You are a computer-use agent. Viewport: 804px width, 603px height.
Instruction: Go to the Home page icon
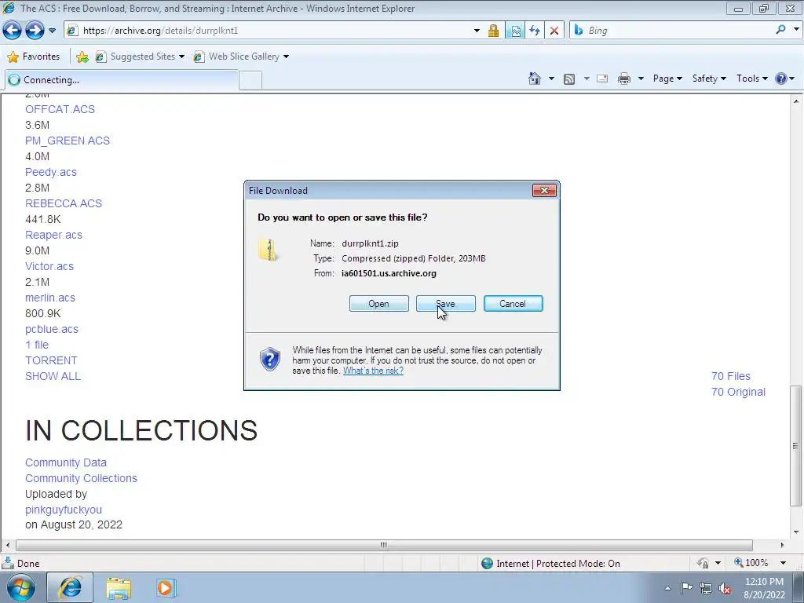coord(534,79)
